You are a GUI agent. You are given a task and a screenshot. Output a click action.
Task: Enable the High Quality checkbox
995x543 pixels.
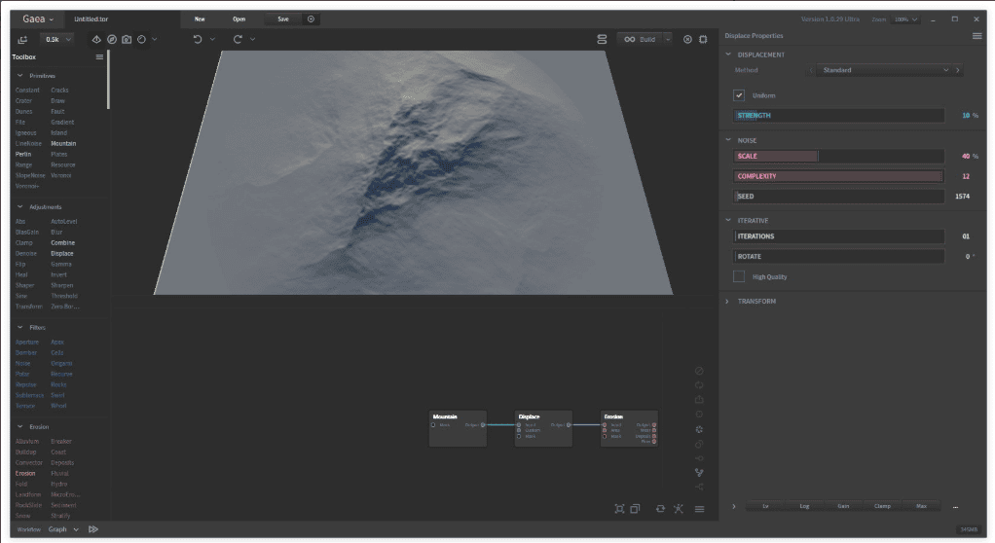(x=739, y=276)
